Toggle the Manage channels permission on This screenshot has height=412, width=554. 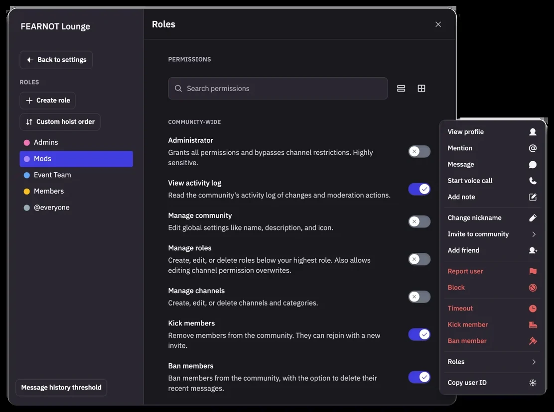[x=419, y=297]
